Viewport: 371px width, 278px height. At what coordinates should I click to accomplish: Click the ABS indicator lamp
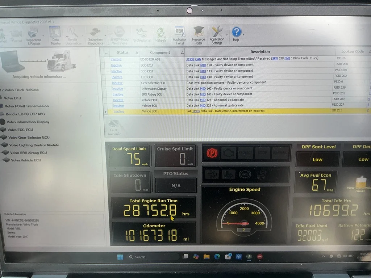[x=245, y=174]
